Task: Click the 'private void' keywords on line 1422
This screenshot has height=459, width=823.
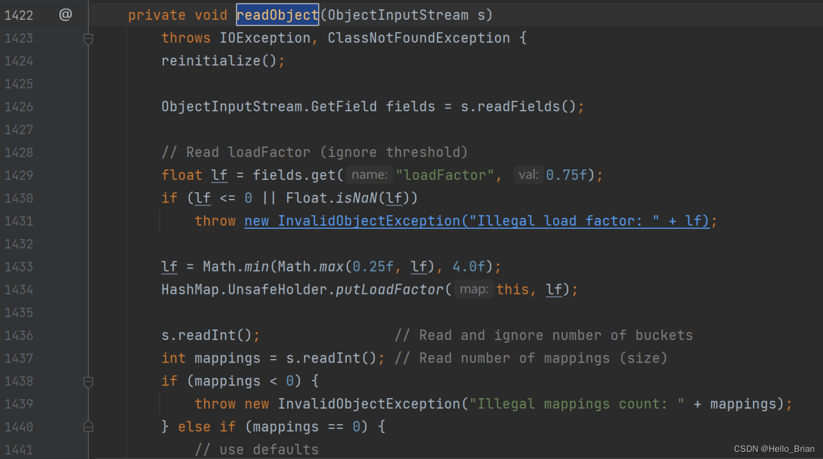Action: (x=178, y=15)
